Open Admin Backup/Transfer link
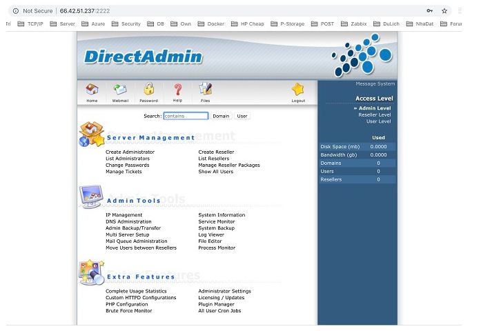The width and height of the screenshot is (481, 331). 133,228
